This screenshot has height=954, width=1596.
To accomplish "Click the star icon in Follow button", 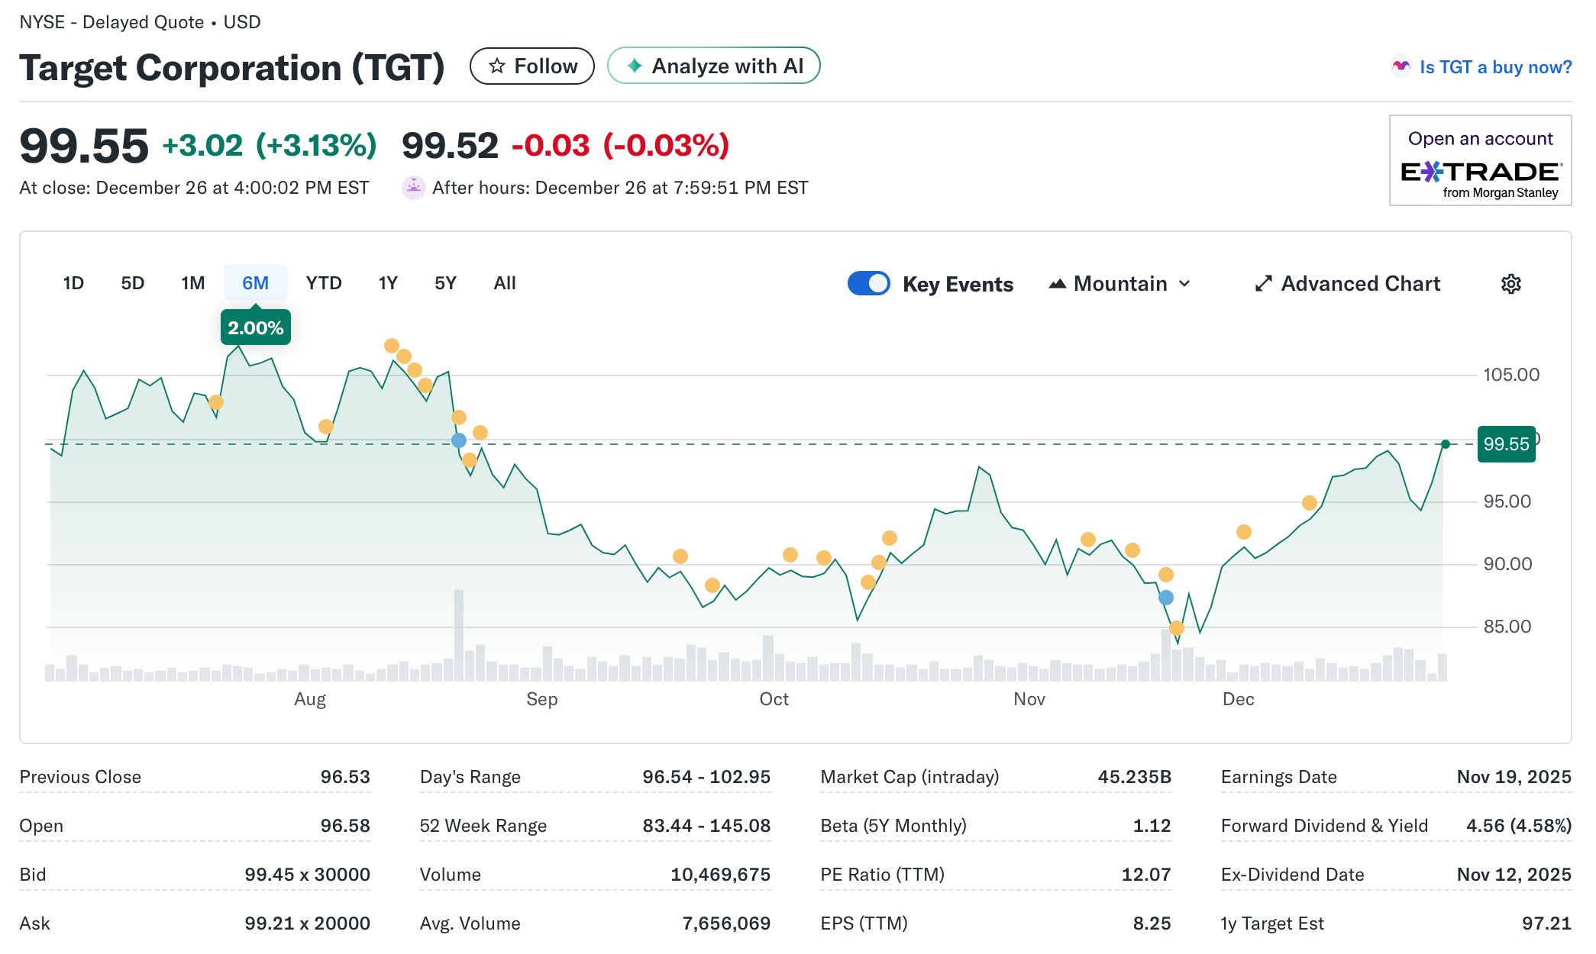I will point(497,66).
